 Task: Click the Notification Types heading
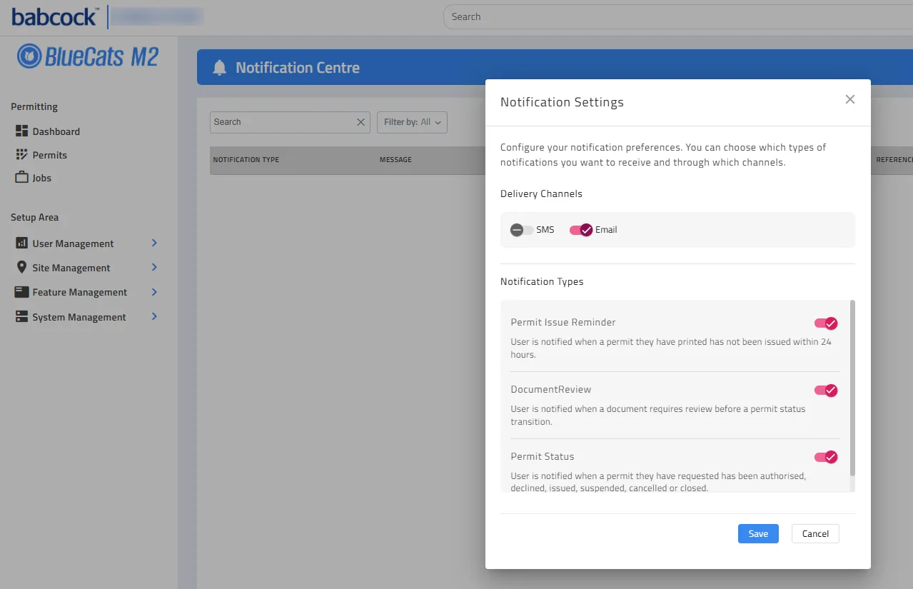coord(542,282)
